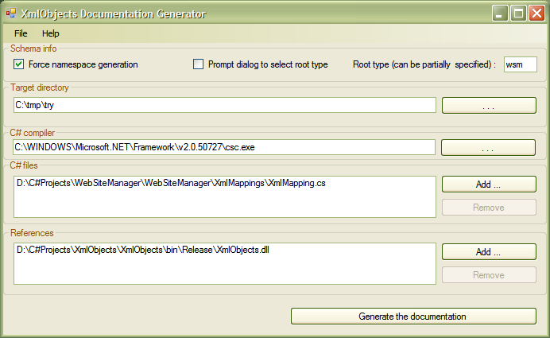Select XmlObjects.dll in References list

[143, 250]
